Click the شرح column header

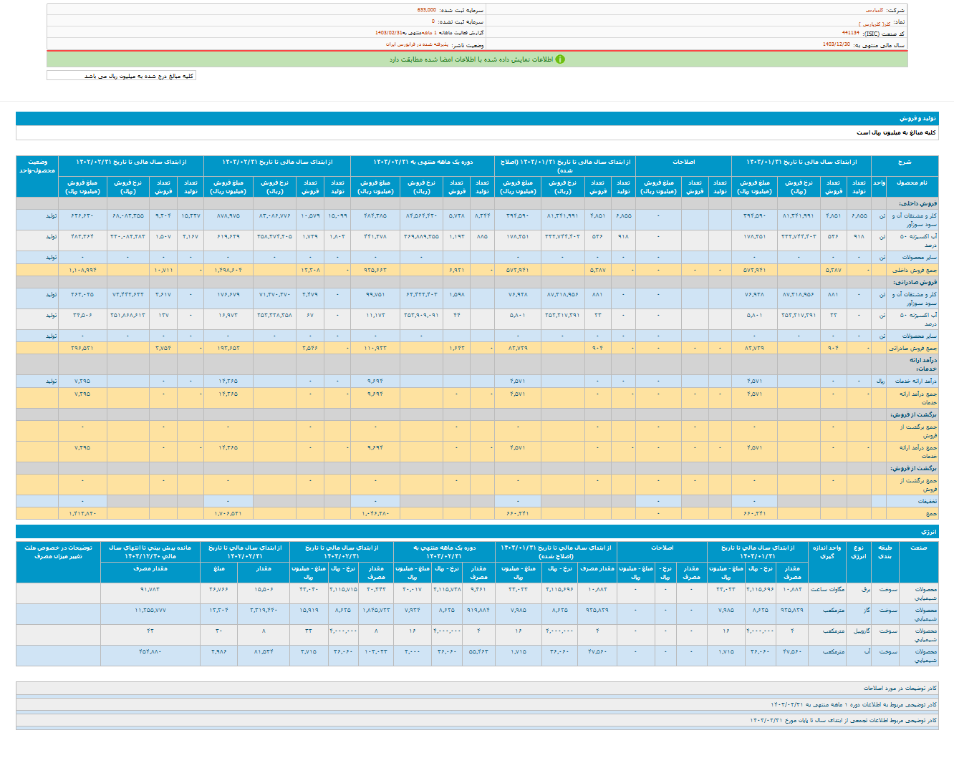[x=905, y=162]
